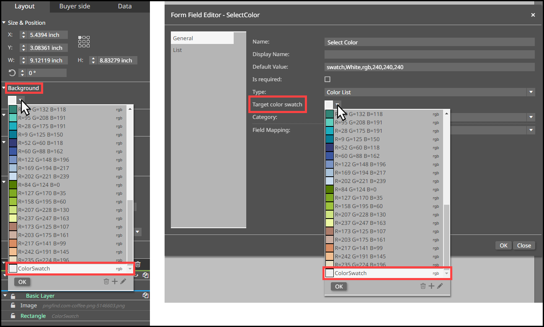The width and height of the screenshot is (544, 327).
Task: Toggle the lock on Basic Layer
Action: [13, 296]
